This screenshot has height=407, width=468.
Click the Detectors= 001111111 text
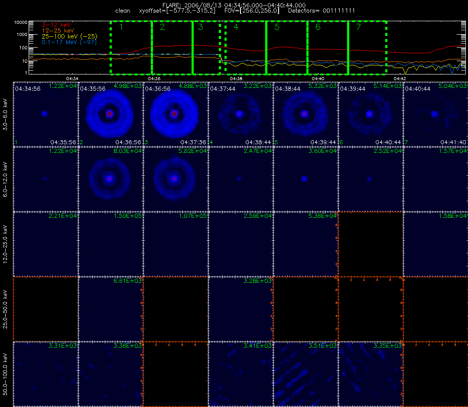point(322,11)
